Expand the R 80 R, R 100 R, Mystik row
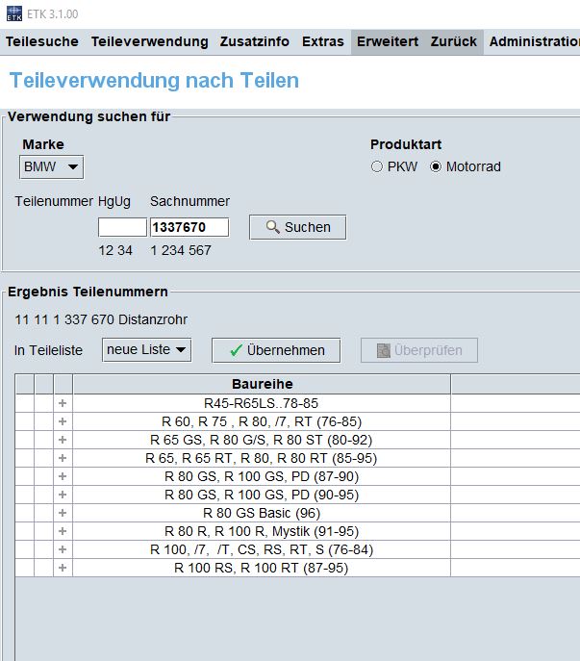The image size is (580, 661). coord(63,531)
